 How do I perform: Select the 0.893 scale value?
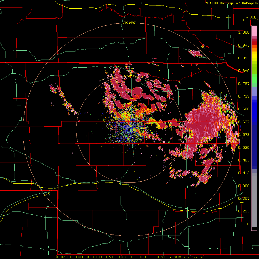point(244,58)
